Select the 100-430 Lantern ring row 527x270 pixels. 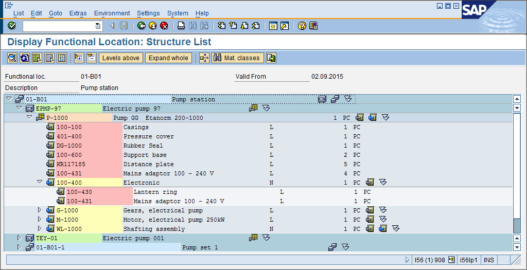click(259, 192)
